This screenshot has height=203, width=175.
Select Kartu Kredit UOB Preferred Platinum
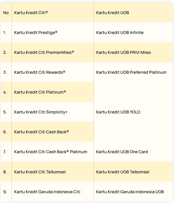click(x=131, y=72)
